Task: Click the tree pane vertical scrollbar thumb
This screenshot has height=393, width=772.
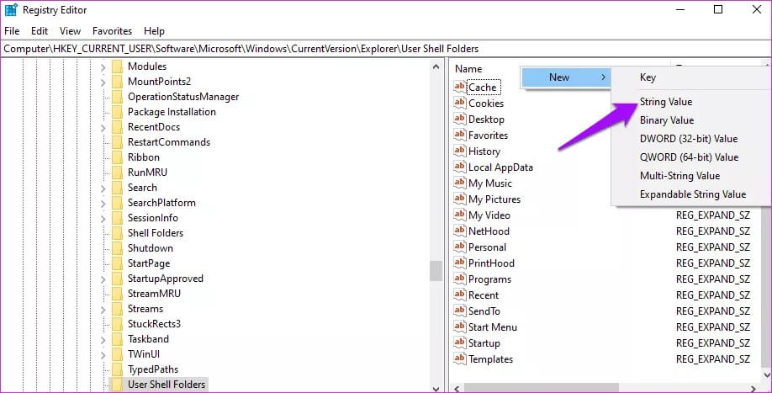Action: coord(436,271)
